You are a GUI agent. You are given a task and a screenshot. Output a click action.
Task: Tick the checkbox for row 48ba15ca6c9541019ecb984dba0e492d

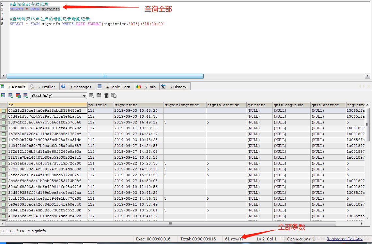tap(4, 216)
